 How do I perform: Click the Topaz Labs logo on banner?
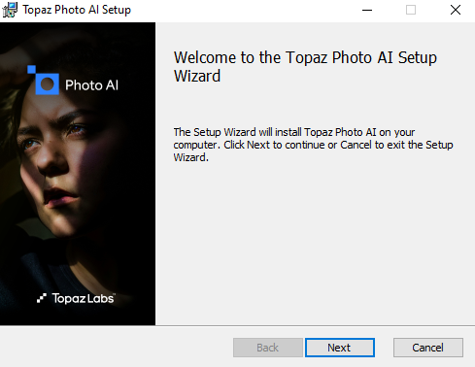pos(76,298)
